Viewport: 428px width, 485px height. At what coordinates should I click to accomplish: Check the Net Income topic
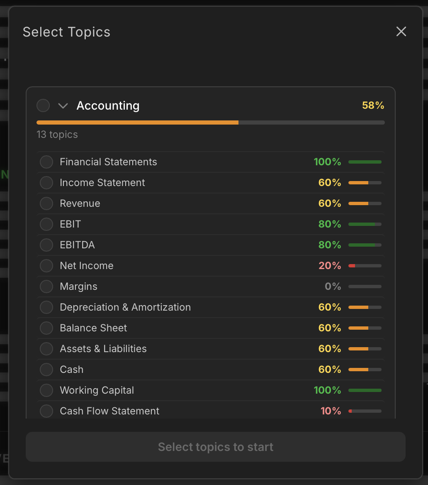point(46,266)
